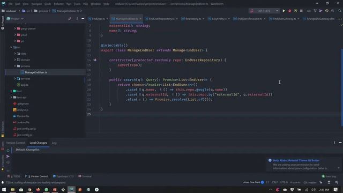Screen dimensions: 343x193
Task: Expand the test-api folder
Action: [11, 98]
